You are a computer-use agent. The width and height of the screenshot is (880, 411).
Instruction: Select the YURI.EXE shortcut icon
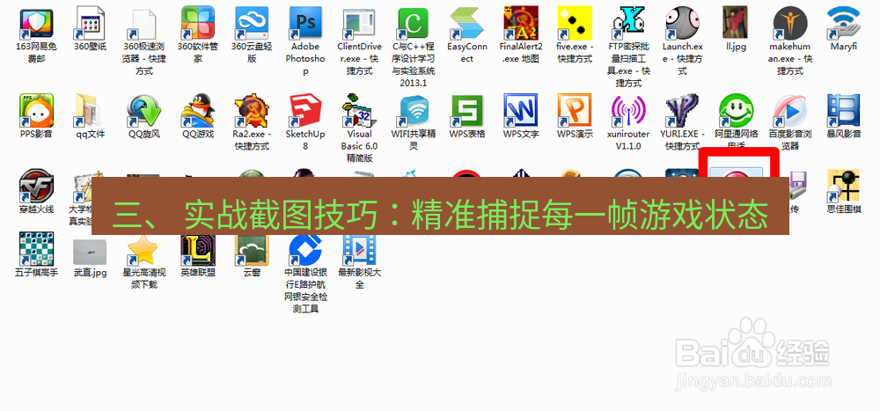[683, 110]
